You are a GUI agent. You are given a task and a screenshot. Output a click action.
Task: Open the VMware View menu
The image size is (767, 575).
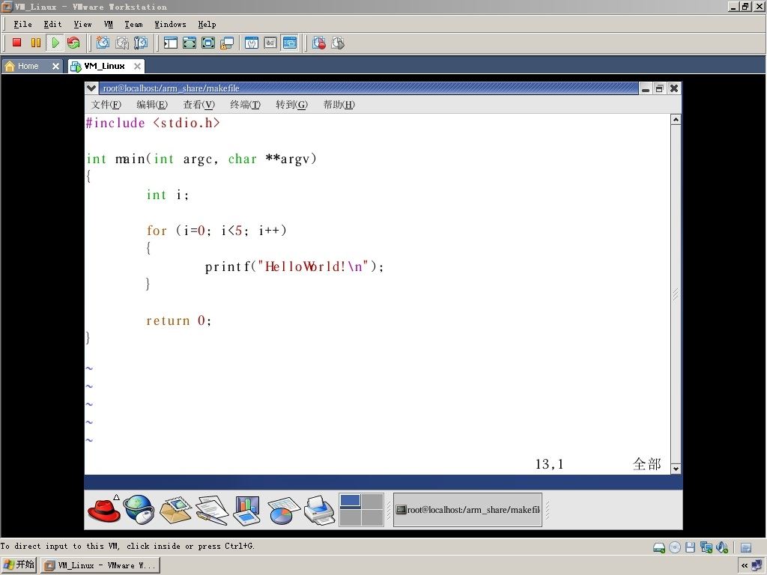82,24
